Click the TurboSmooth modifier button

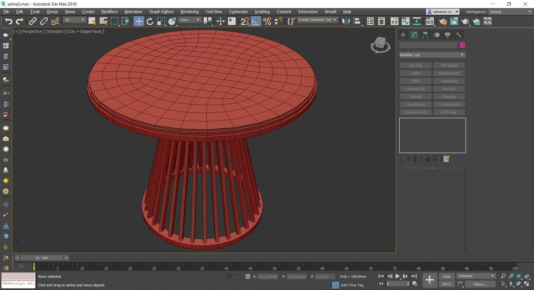pyautogui.click(x=449, y=104)
